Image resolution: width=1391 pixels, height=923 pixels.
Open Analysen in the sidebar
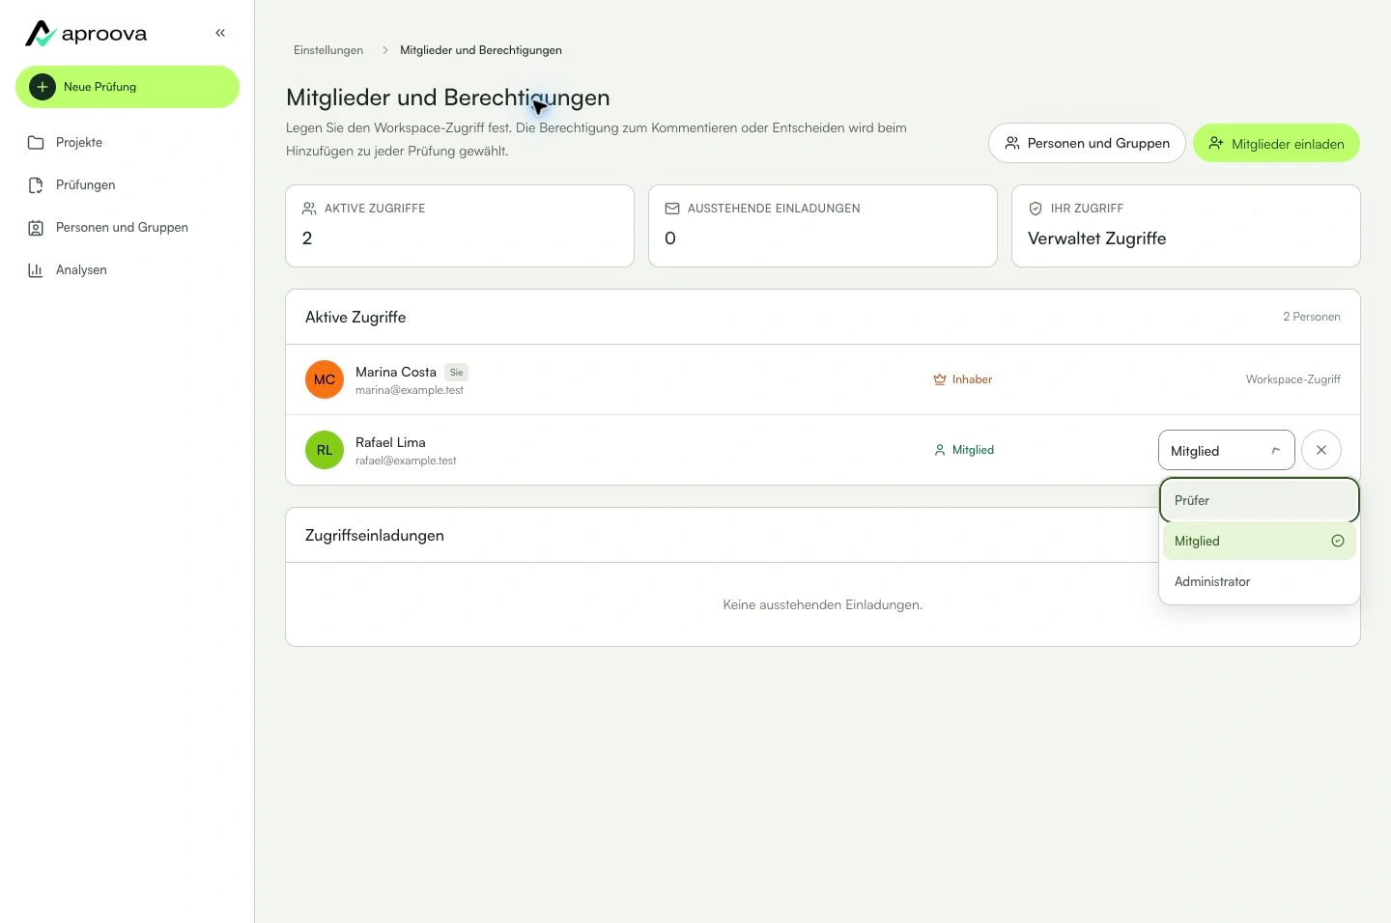point(128,270)
